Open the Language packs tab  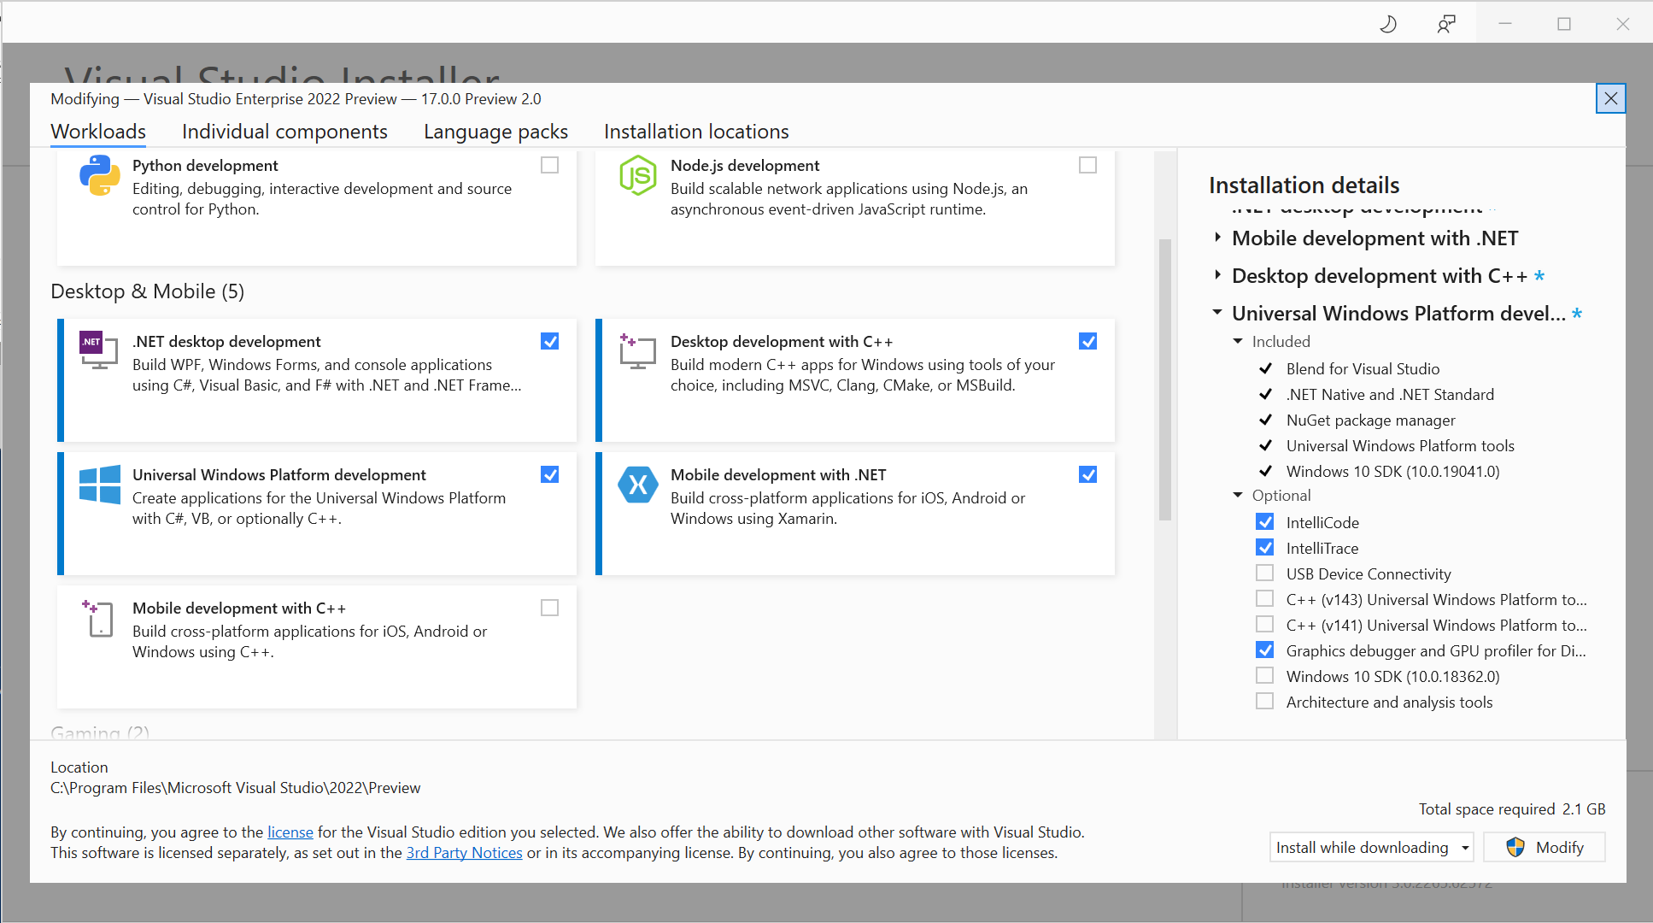[495, 132]
